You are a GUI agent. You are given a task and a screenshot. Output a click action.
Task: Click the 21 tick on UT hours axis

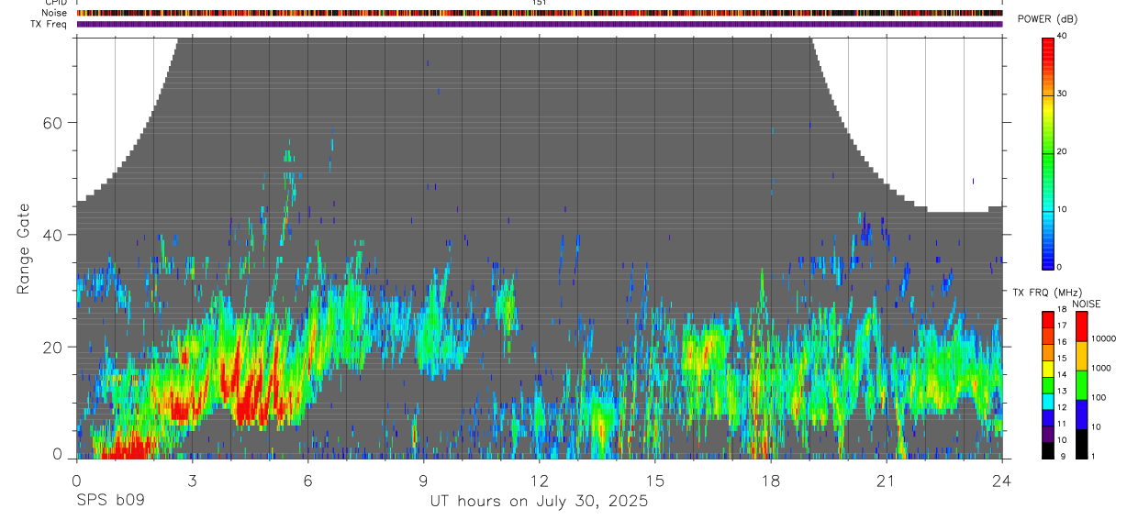(x=887, y=481)
